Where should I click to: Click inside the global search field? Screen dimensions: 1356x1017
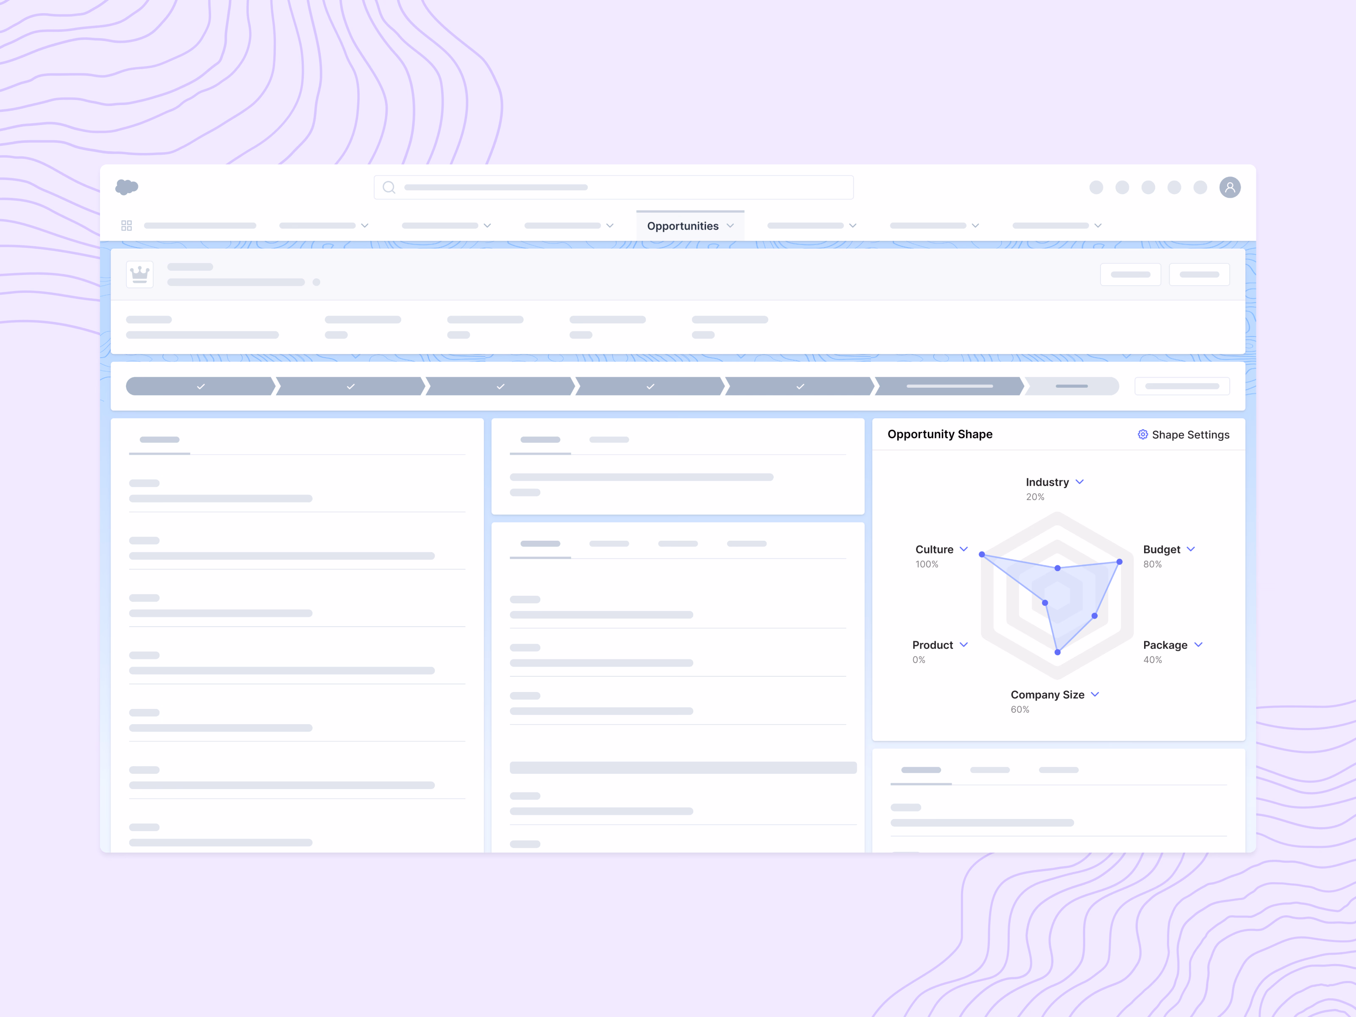[x=614, y=187]
